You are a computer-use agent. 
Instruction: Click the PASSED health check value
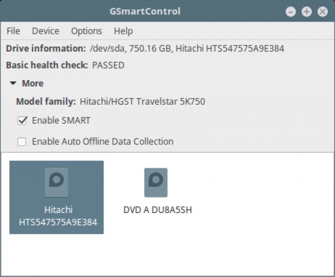[108, 65]
